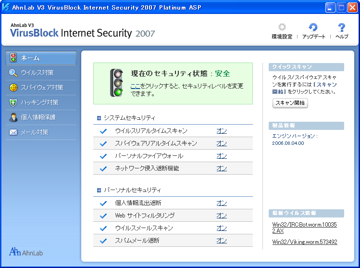Click the envelope icon beside メール対策
The width and height of the screenshot is (360, 268).
coord(13,132)
